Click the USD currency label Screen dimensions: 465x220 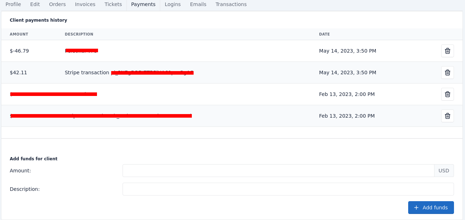(444, 171)
